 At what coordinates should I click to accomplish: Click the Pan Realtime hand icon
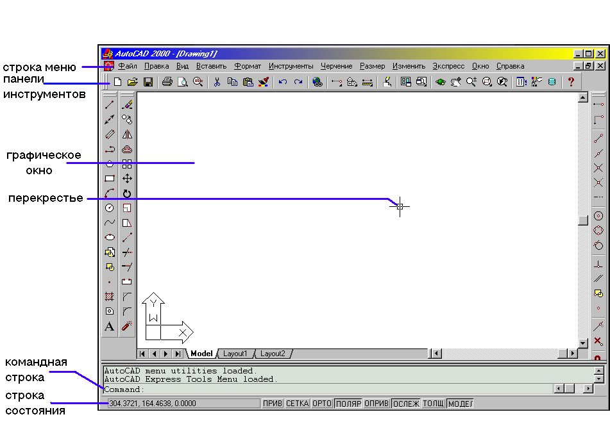pos(456,82)
